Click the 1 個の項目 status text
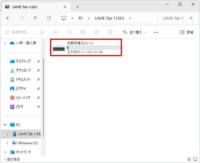The width and height of the screenshot is (200, 163). coord(12,159)
